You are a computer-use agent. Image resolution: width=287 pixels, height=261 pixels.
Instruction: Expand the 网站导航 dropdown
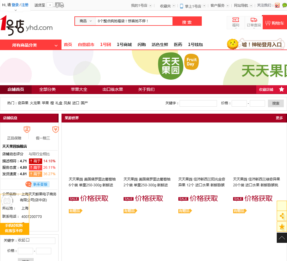tap(251, 6)
